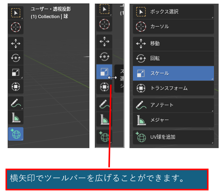Image resolution: width=222 pixels, height=195 pixels.
Task: Select カーソル in the expanded labeled toolbar
Action: (173, 27)
